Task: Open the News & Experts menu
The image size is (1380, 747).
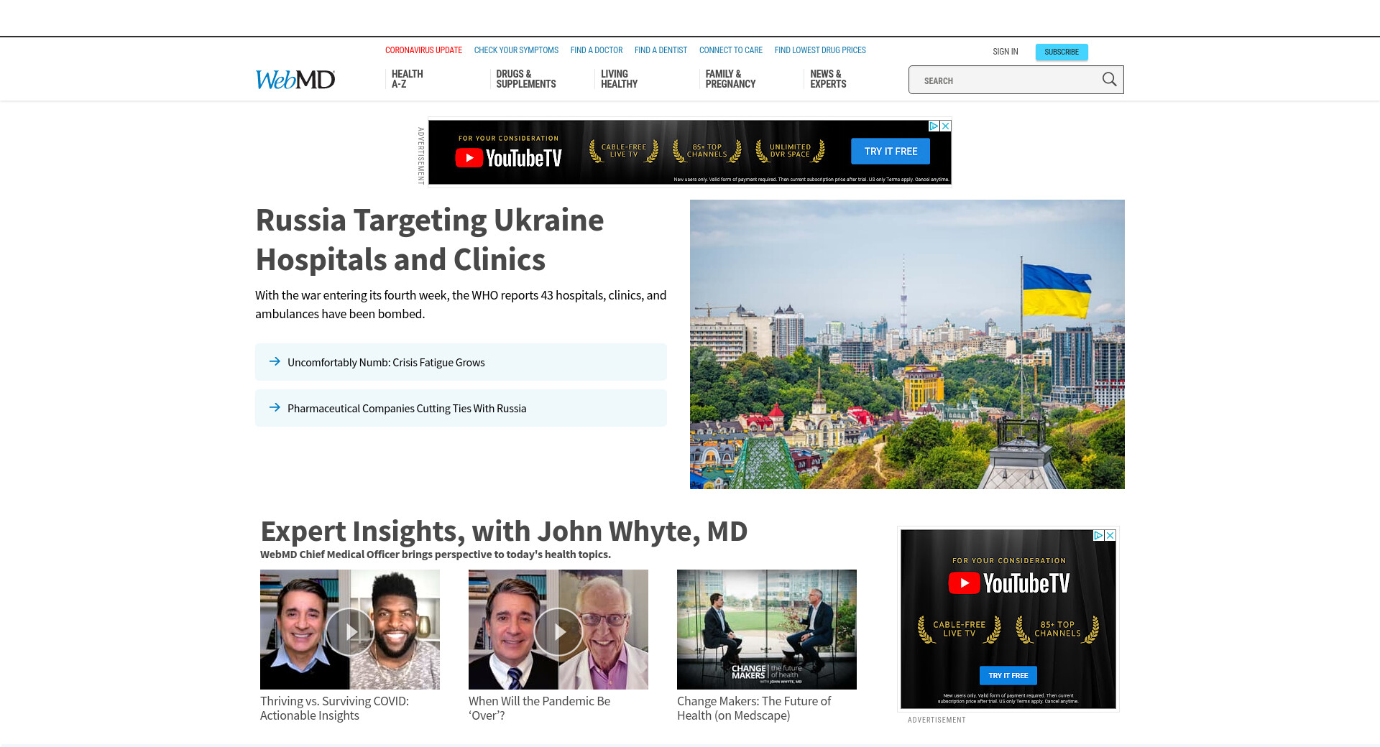Action: 828,79
